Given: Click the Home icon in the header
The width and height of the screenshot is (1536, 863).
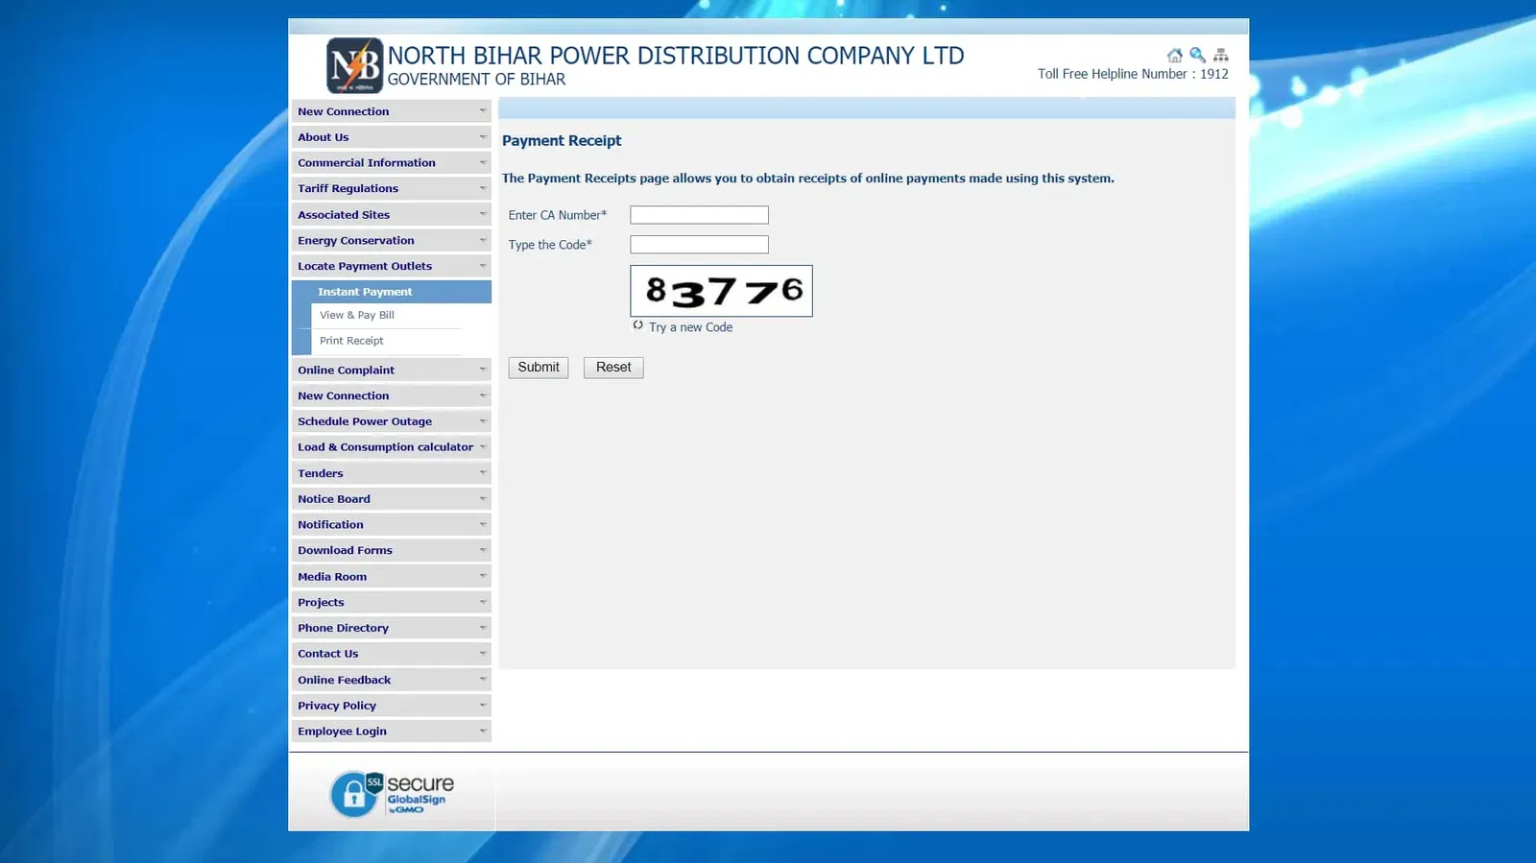Looking at the screenshot, I should [x=1174, y=56].
